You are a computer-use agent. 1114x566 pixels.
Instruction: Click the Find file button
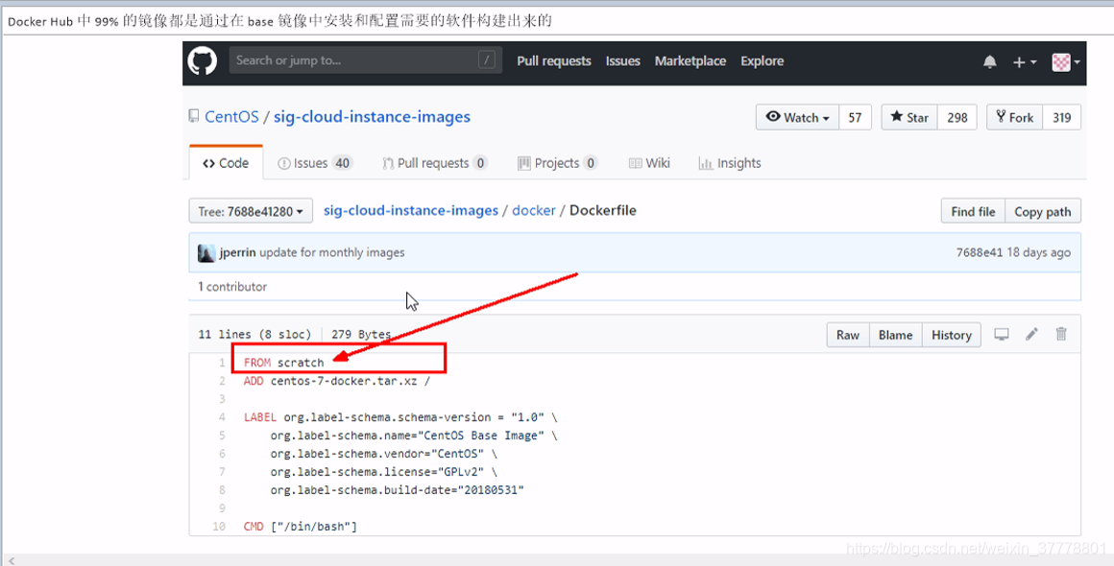coord(973,211)
